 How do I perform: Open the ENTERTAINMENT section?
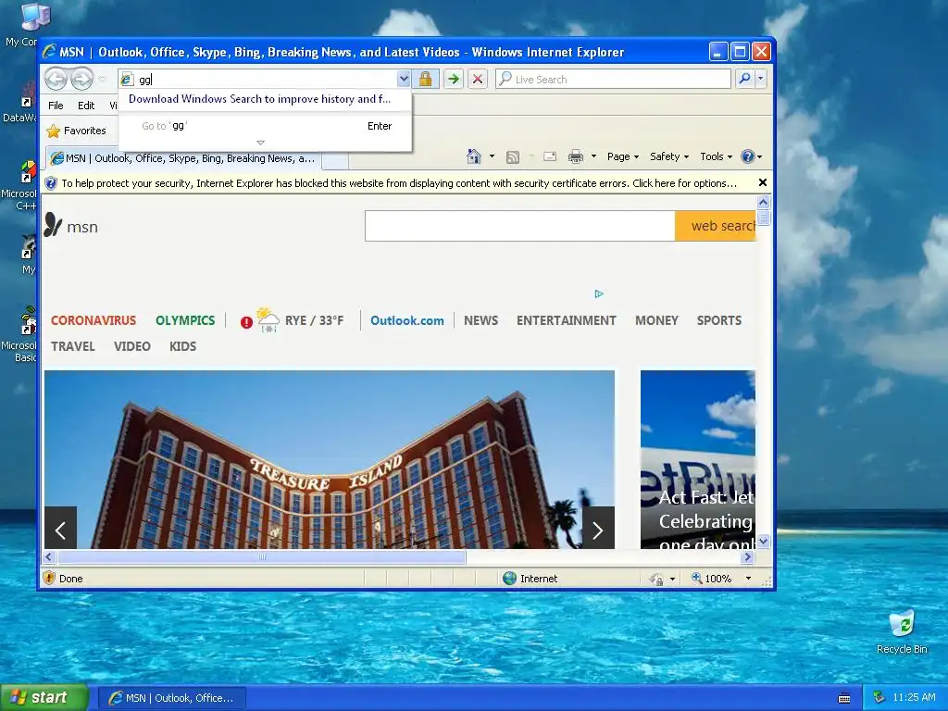566,320
